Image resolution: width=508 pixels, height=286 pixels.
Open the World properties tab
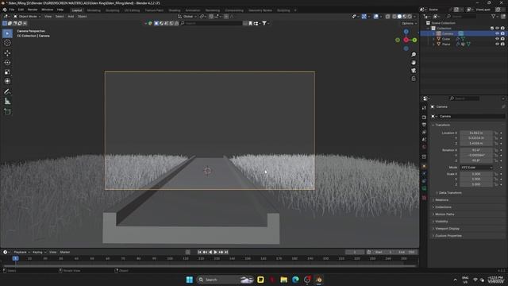coord(424,147)
